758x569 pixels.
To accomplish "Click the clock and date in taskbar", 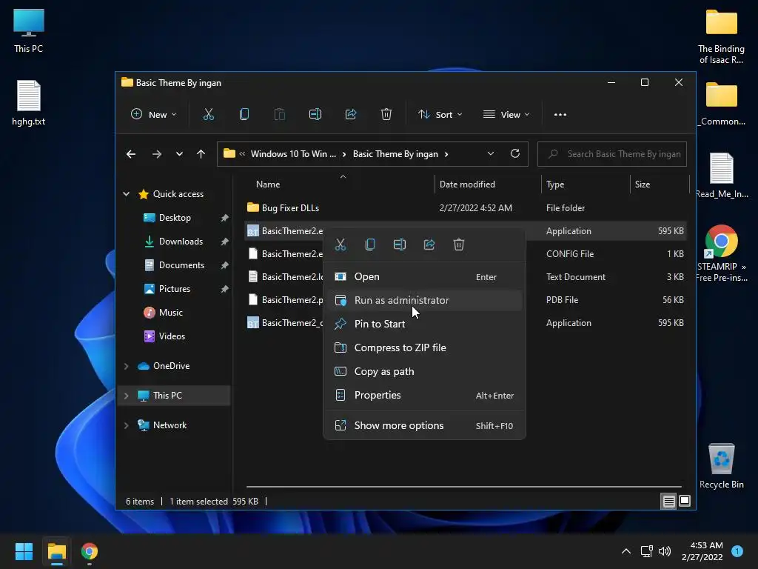I will click(702, 551).
